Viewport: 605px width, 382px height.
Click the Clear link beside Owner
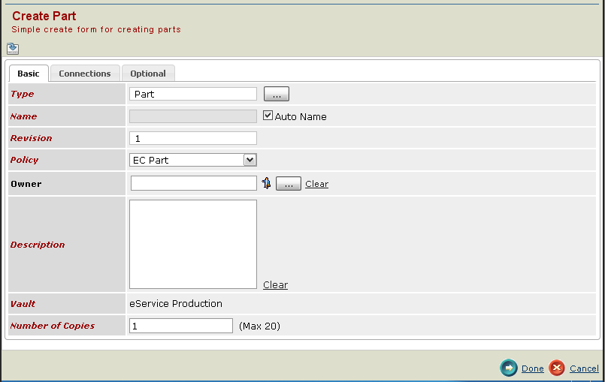click(316, 184)
